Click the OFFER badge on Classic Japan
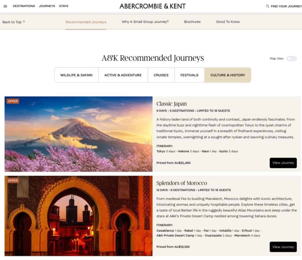This screenshot has height=260, width=302. pyautogui.click(x=13, y=101)
